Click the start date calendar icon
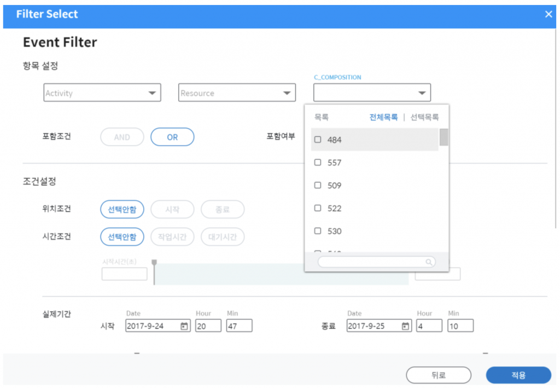This screenshot has width=560, height=388. coord(184,326)
